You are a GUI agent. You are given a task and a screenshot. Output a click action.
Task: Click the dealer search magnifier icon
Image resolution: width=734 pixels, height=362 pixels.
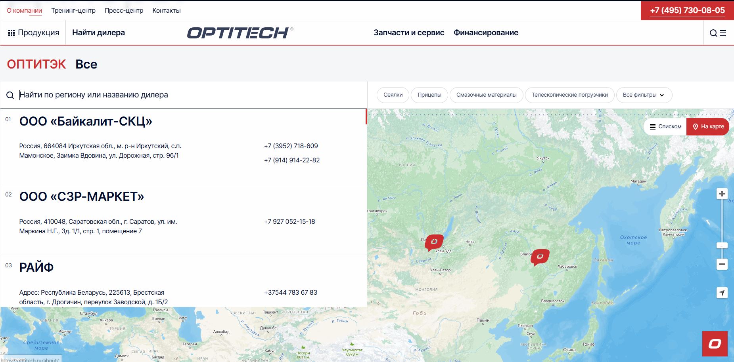(10, 95)
